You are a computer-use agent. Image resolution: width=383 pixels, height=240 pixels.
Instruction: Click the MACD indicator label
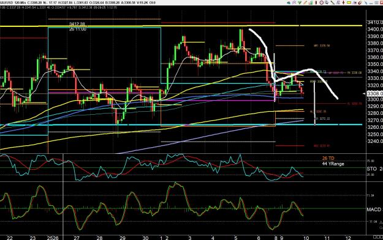[374, 209]
